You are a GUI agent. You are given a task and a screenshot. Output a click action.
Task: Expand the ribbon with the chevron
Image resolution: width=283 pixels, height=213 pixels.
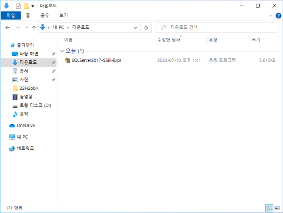point(270,16)
